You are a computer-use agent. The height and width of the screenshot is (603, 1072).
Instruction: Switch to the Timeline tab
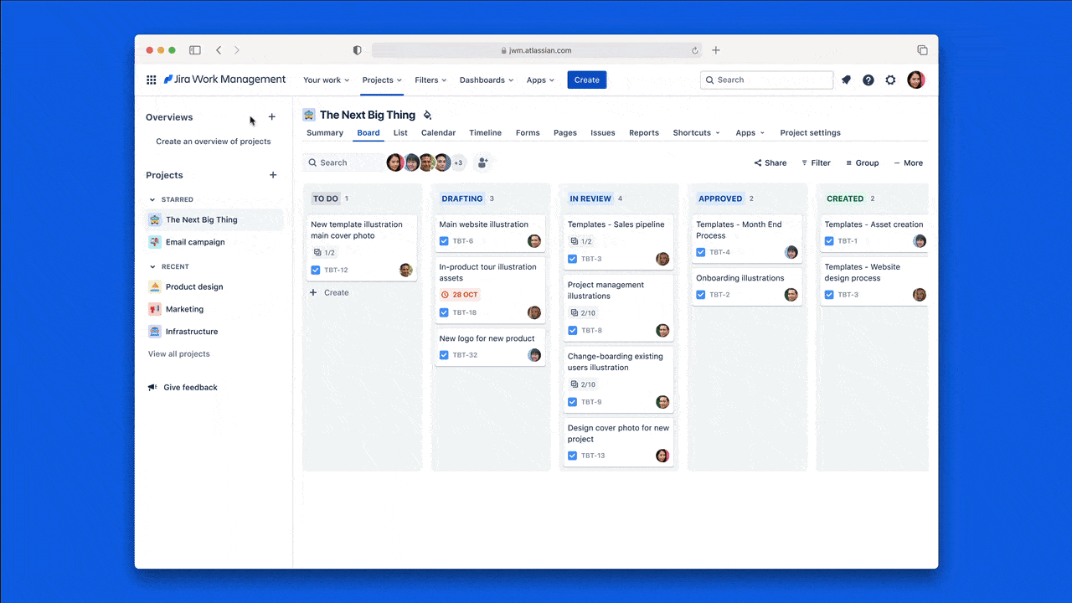point(485,133)
